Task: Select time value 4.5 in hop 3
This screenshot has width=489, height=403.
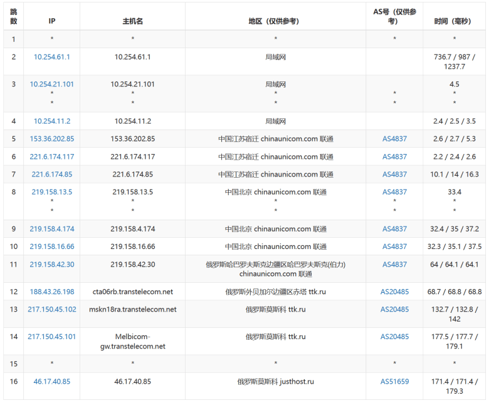Action: point(455,84)
